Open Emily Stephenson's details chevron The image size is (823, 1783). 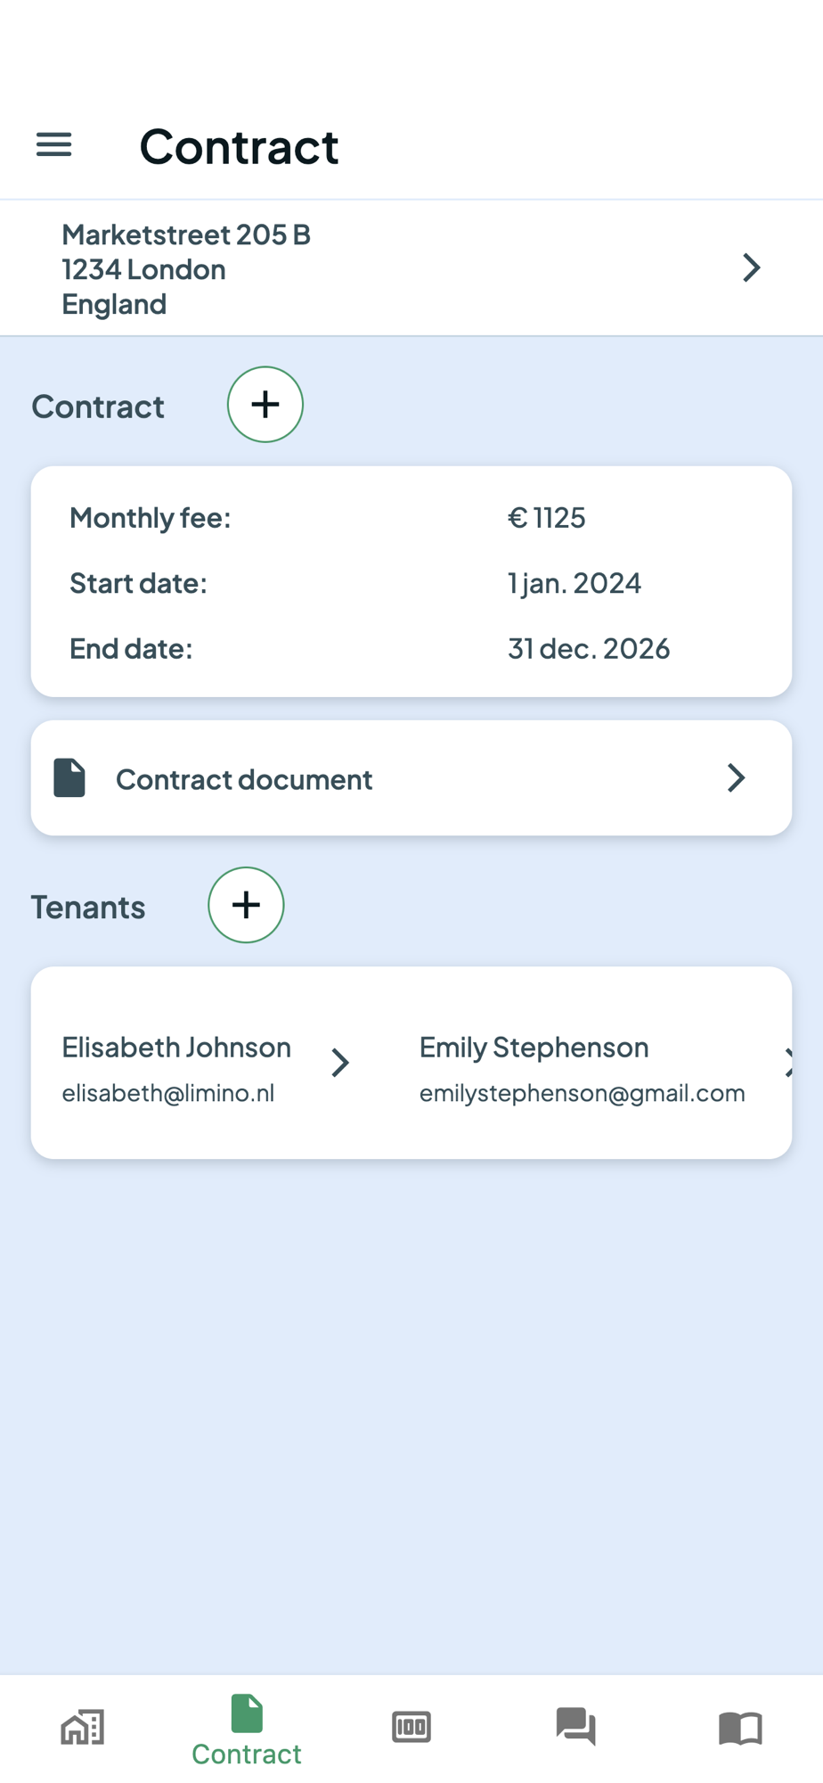click(786, 1063)
